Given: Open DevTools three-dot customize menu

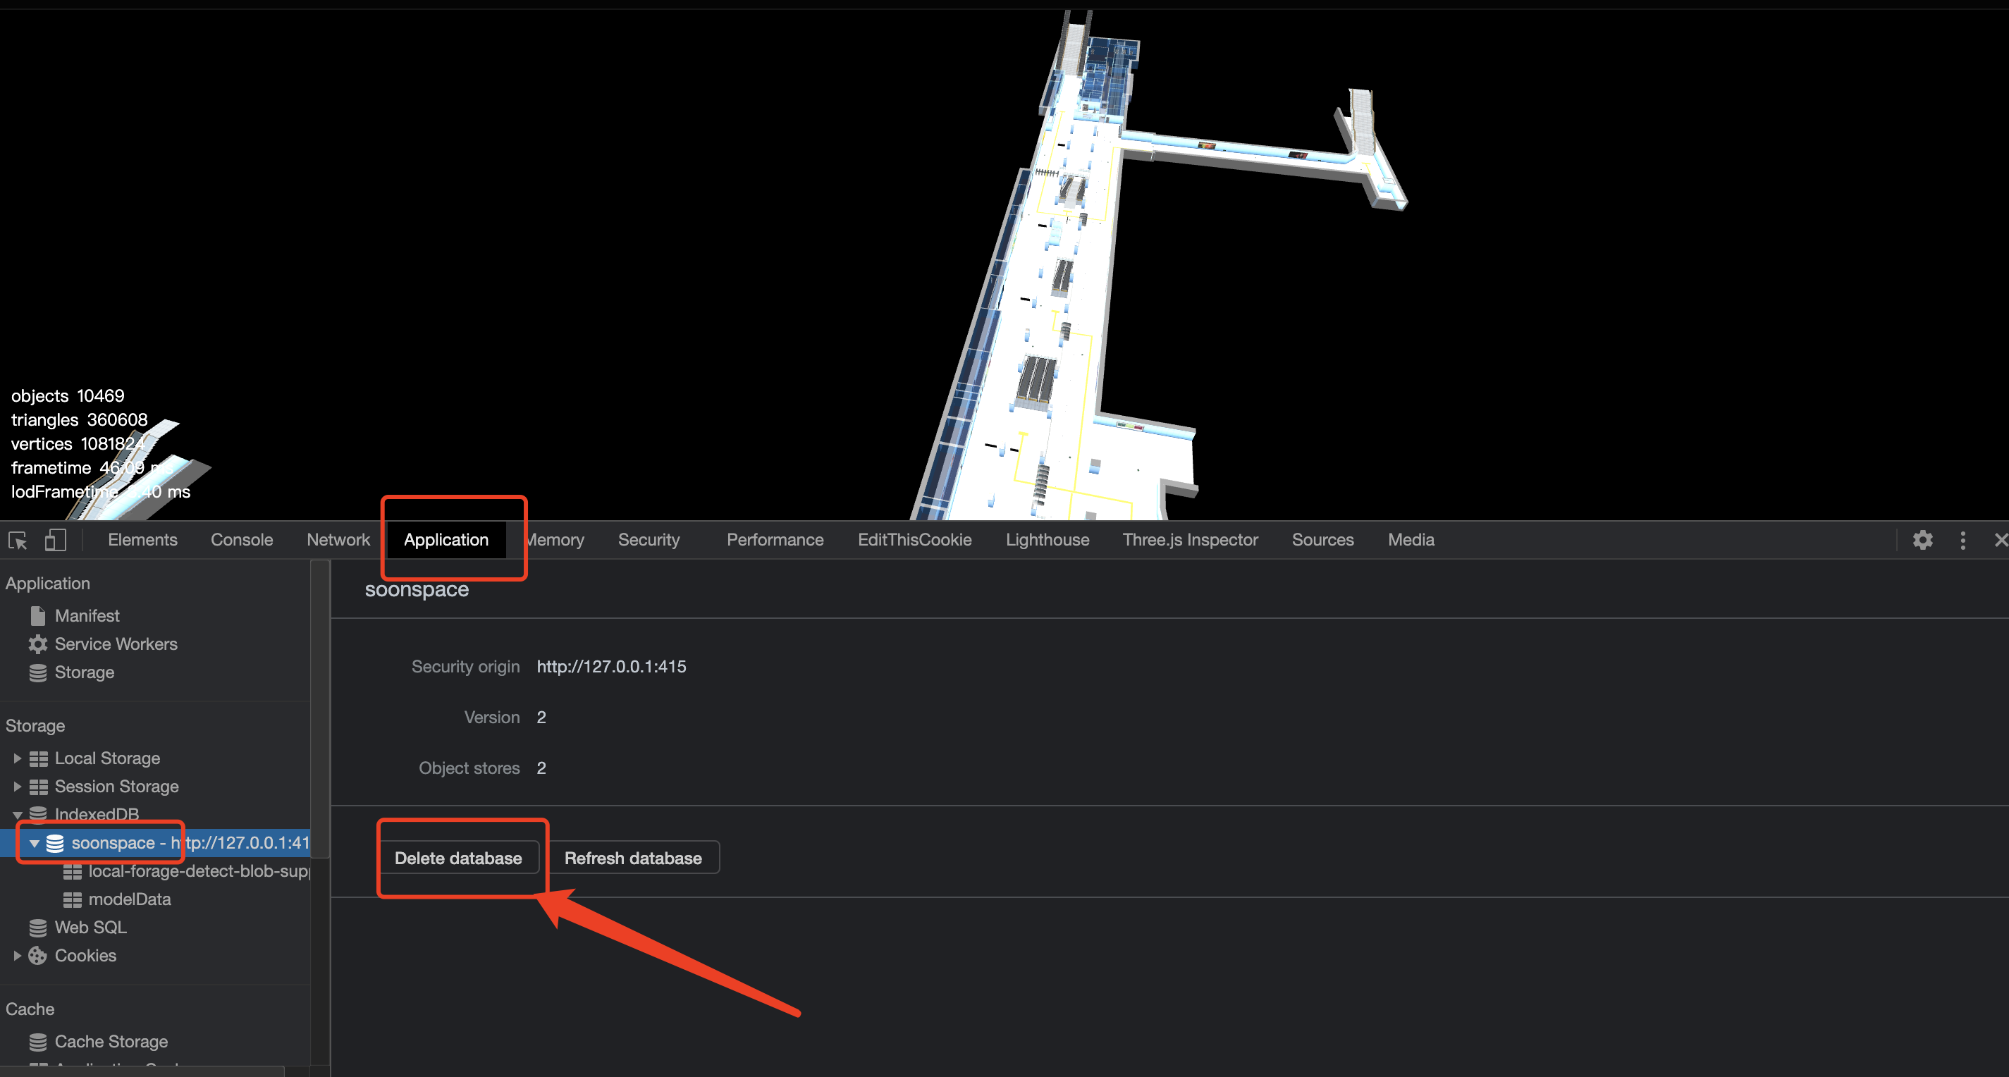Looking at the screenshot, I should (x=1963, y=540).
